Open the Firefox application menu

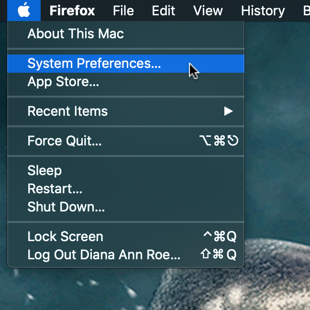(x=72, y=11)
